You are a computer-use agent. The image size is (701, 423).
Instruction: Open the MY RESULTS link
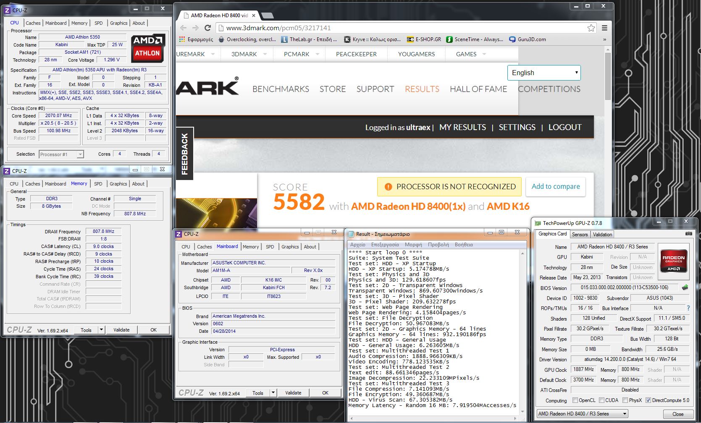point(462,127)
